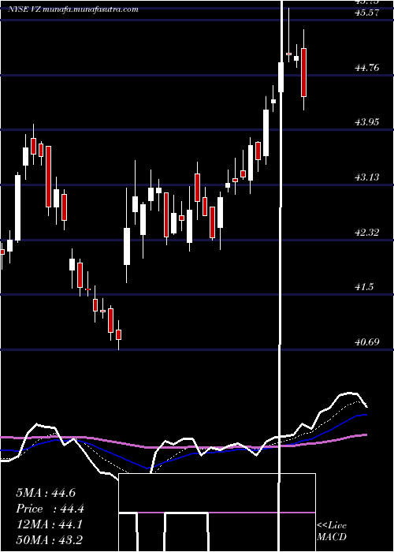Click the 45.57 price level label
The image size is (394, 552).
367,13
